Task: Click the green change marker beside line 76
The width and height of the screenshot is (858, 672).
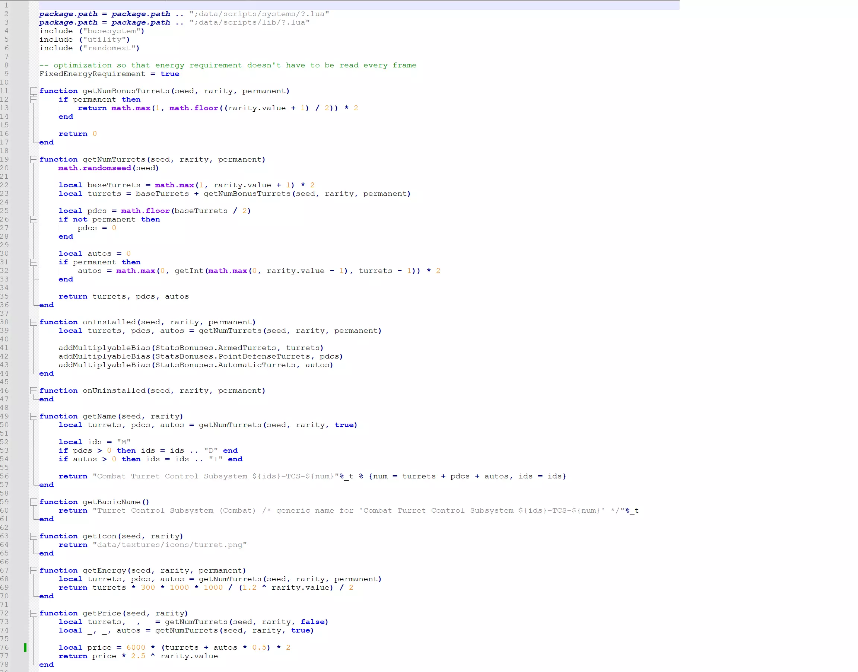Action: [25, 647]
